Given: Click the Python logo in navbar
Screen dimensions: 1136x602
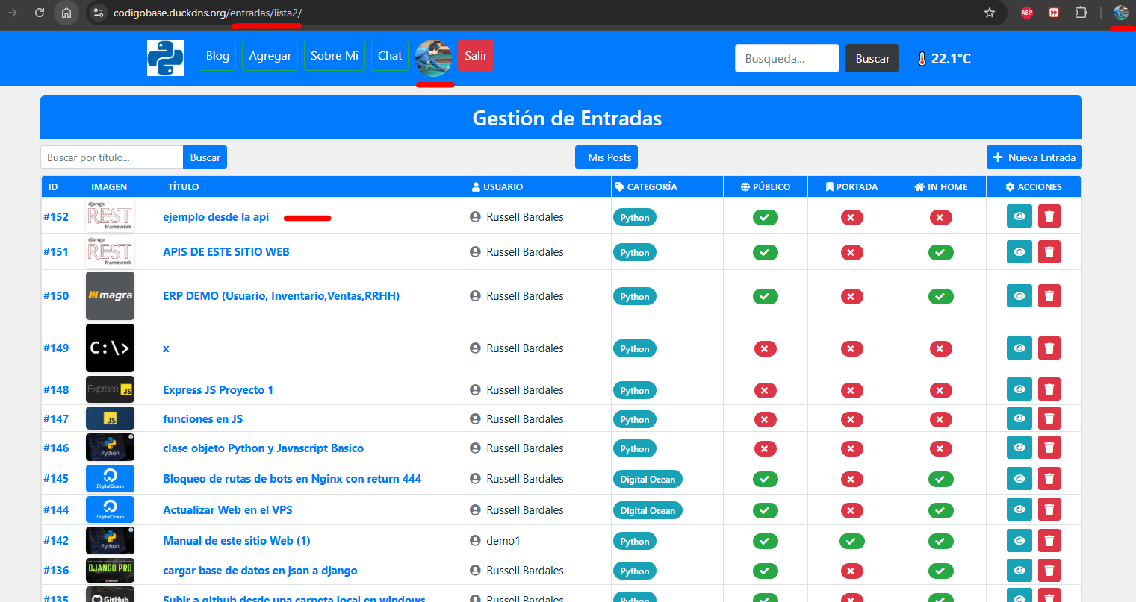Looking at the screenshot, I should 165,58.
